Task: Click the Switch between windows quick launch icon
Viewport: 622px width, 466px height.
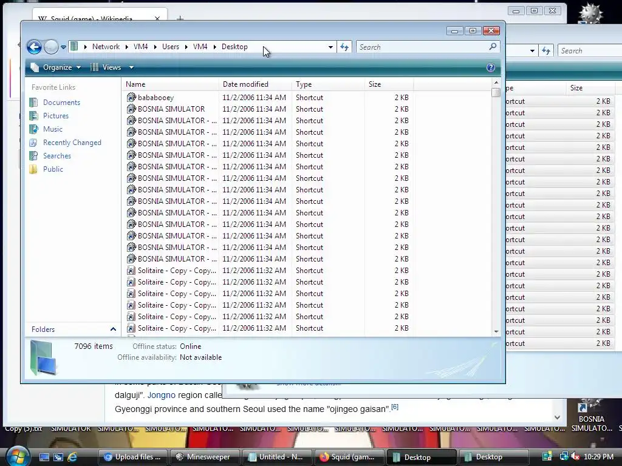Action: pos(58,457)
